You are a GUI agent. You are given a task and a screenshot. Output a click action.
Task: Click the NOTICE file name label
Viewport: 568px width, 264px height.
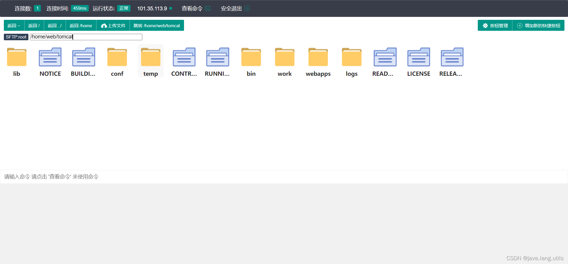tap(50, 74)
